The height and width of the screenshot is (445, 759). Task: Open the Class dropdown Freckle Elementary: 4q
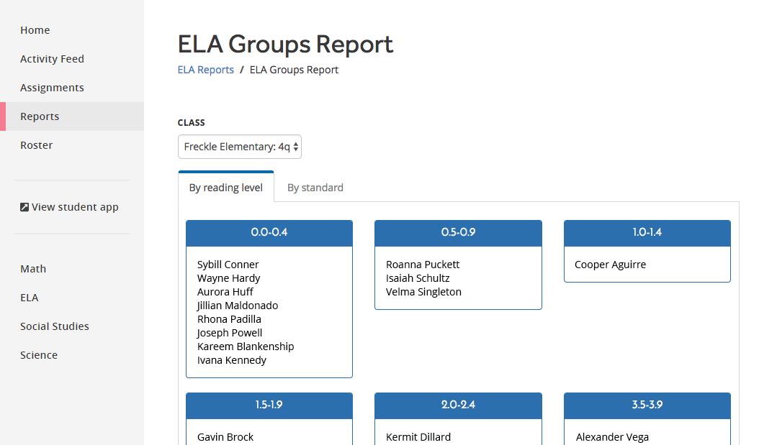click(240, 147)
